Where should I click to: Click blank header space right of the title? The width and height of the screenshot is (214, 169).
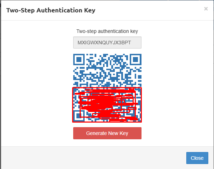point(149,10)
